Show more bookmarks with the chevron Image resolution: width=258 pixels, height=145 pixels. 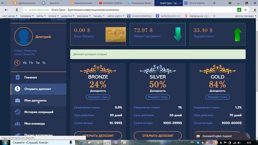pos(214,16)
